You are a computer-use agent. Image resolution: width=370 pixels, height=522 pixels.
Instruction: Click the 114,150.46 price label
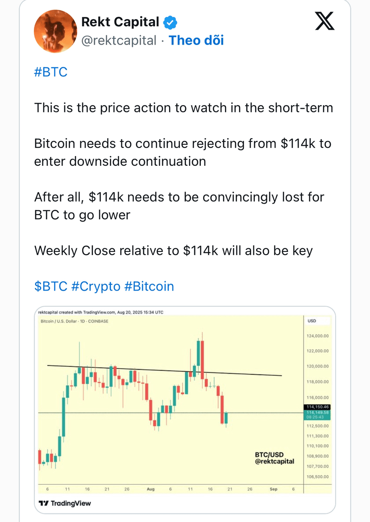click(x=317, y=407)
